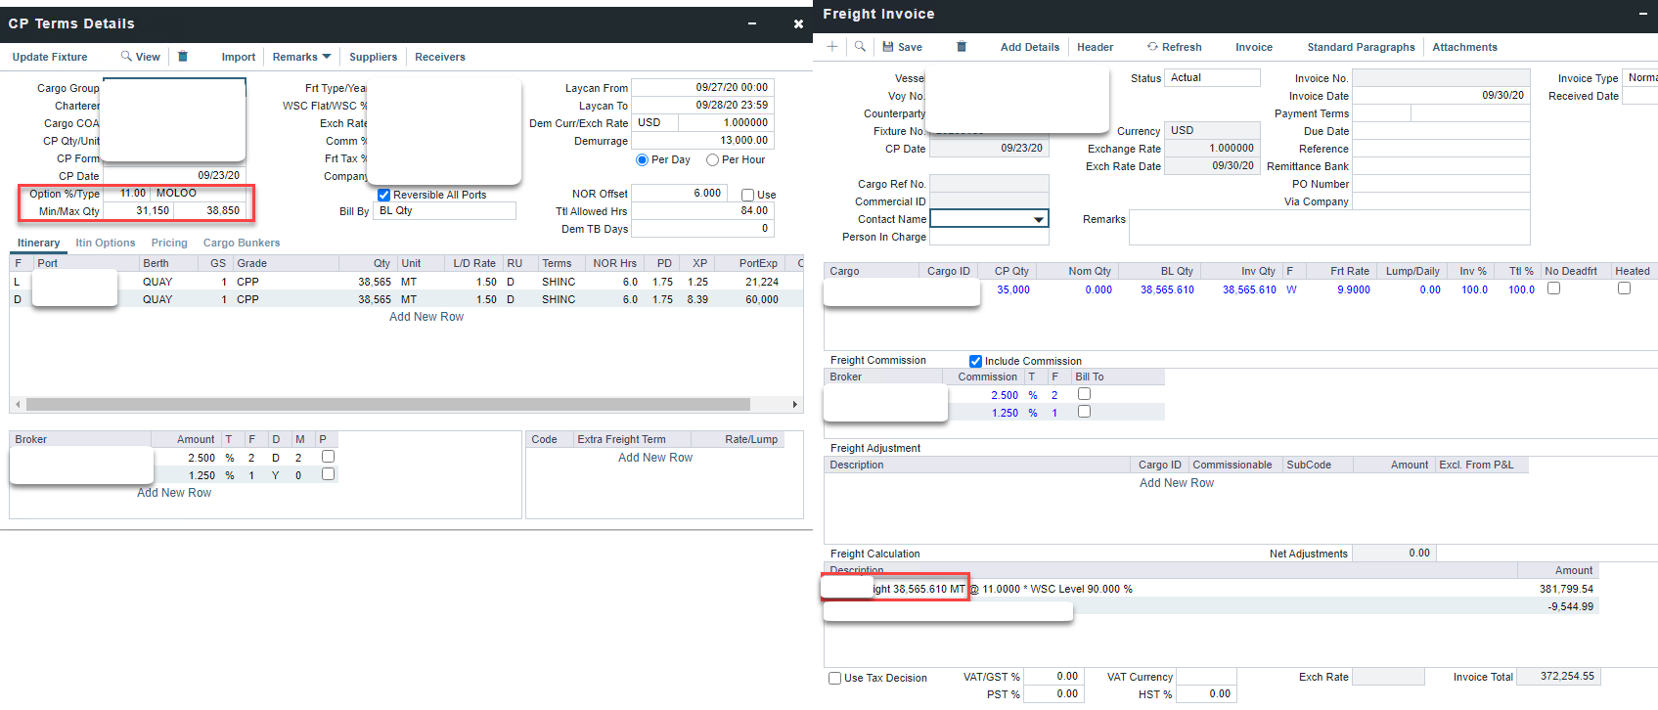Open the Remarks dropdown menu

click(301, 57)
